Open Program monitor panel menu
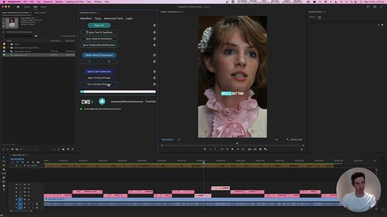Screen dimensions: 387x217 coord(183,12)
